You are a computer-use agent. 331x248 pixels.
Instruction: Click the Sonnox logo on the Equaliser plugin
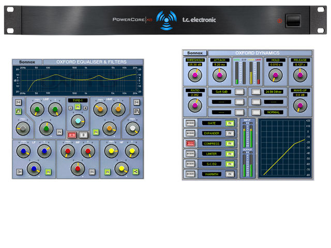(x=27, y=62)
